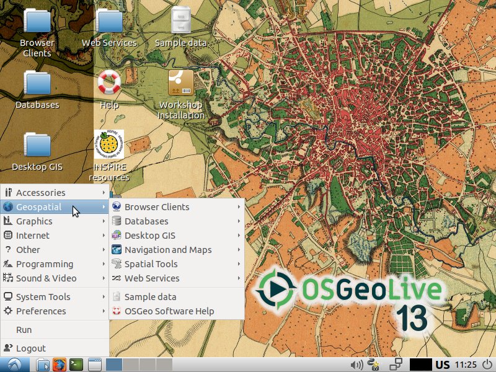Click the monitor icon beside System Tools
496x372 pixels.
[x=8, y=296]
